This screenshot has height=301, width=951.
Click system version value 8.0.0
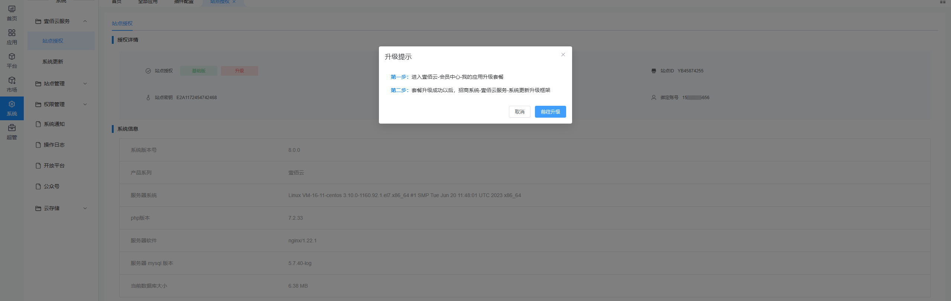click(294, 150)
